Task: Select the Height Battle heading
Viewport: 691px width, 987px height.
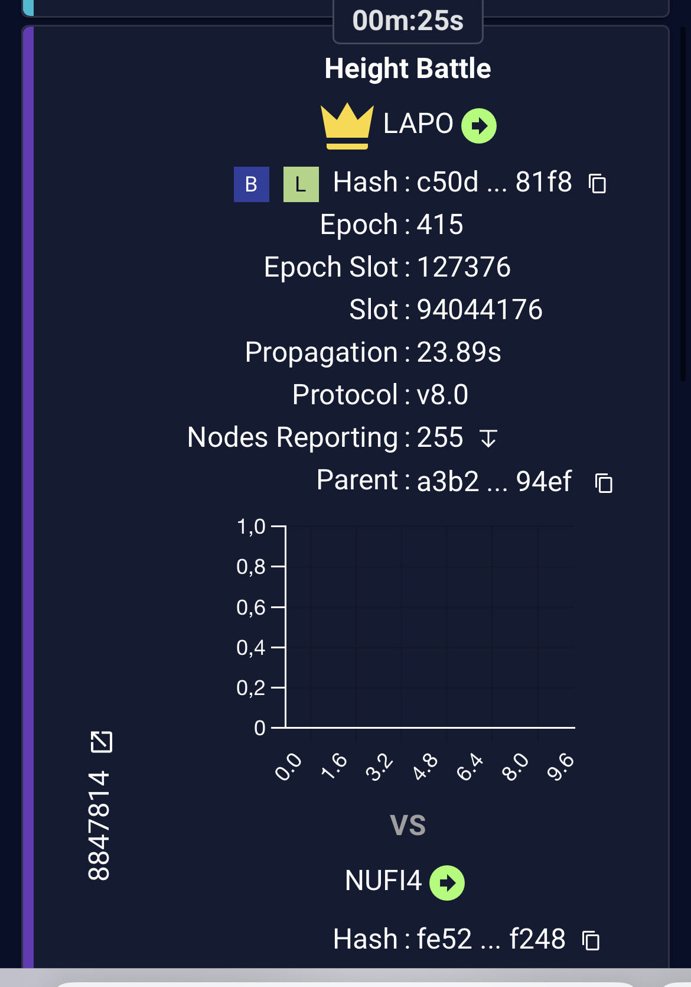Action: (408, 69)
